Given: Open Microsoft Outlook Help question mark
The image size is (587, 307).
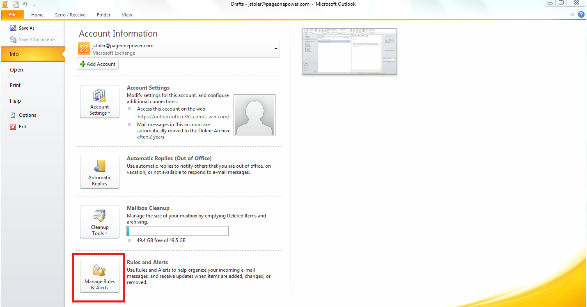Looking at the screenshot, I should tap(581, 14).
